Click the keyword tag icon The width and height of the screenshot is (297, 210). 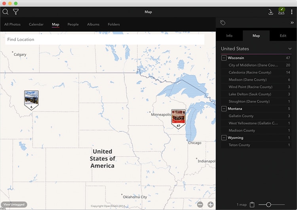tap(223, 23)
